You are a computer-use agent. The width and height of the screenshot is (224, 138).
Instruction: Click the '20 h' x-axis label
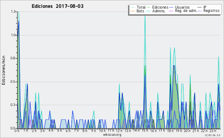pyautogui.click(x=187, y=131)
